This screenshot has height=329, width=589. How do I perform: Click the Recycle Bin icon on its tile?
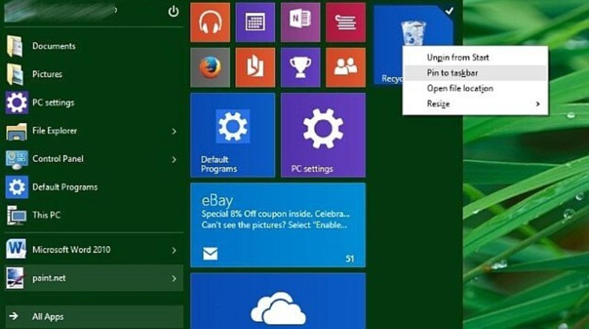[413, 32]
